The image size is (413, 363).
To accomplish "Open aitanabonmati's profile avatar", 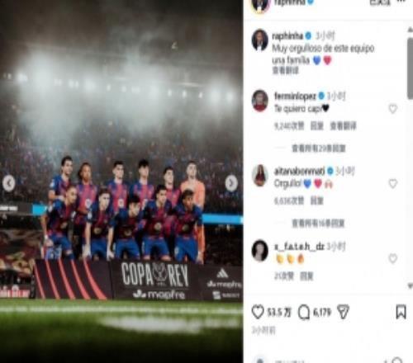I will click(x=259, y=176).
